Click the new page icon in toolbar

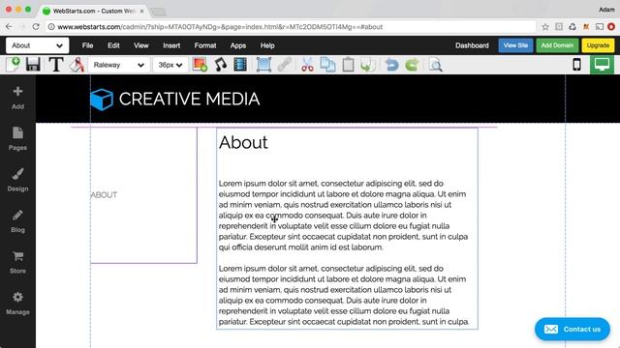pyautogui.click(x=14, y=65)
